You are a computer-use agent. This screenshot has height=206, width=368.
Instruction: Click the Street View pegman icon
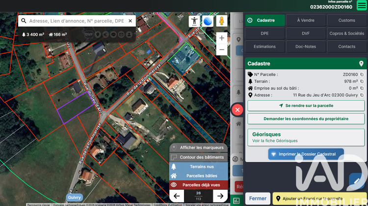pos(221,21)
